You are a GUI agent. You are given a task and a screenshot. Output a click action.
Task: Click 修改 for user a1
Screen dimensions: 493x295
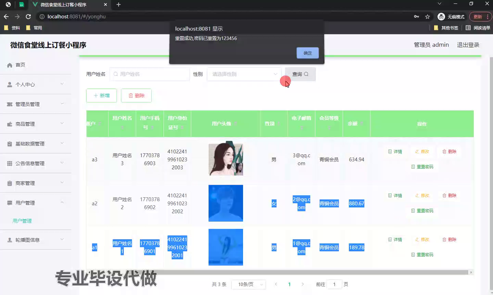coord(422,240)
